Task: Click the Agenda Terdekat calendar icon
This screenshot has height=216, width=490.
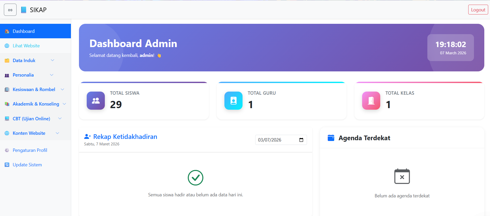Action: tap(331, 138)
